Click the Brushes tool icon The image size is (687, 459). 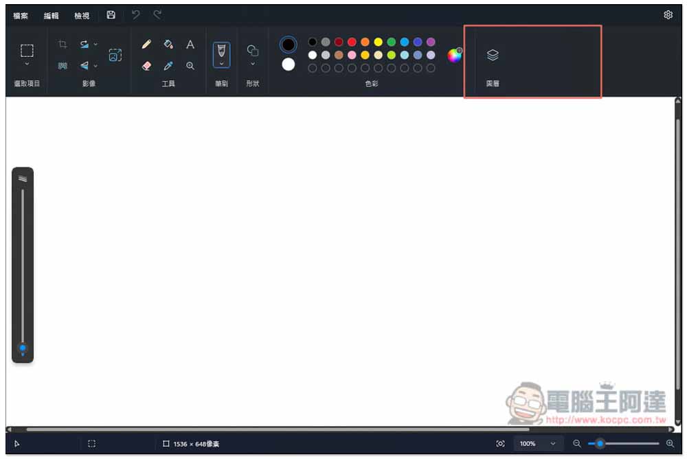[x=222, y=51]
